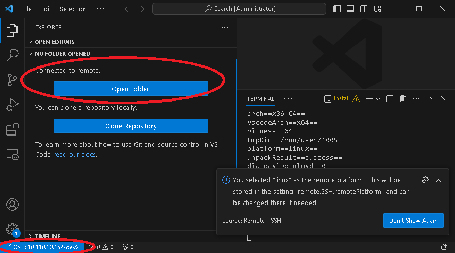The height and width of the screenshot is (253, 455).
Task: Click the Search command center field
Action: pos(239,9)
